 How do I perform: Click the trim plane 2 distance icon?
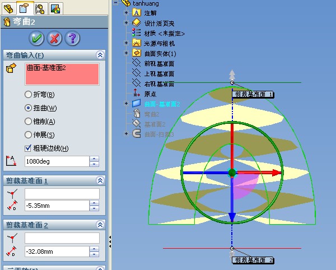click(12, 251)
